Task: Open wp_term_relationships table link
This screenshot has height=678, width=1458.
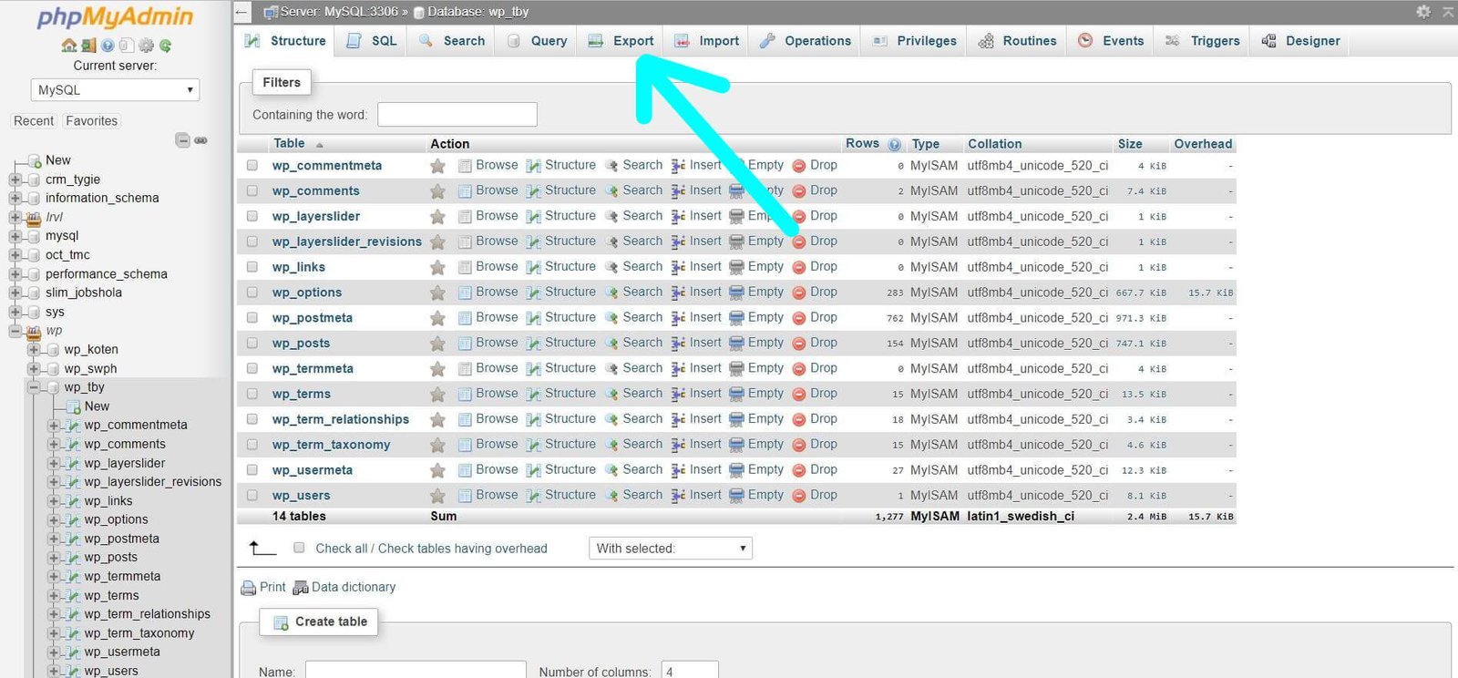Action: tap(341, 419)
